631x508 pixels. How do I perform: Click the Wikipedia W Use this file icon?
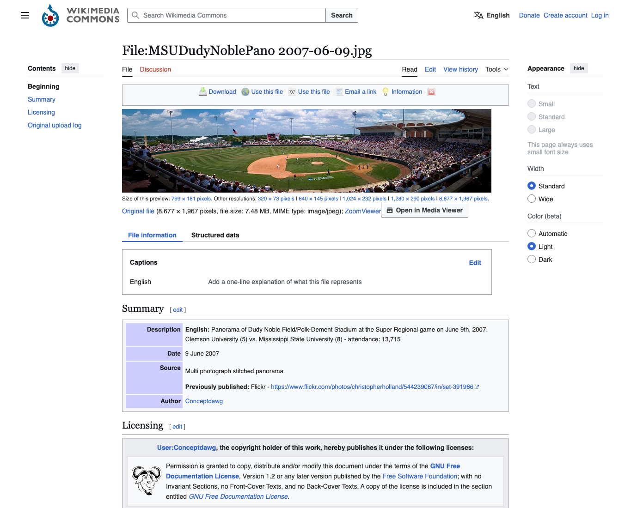point(292,92)
